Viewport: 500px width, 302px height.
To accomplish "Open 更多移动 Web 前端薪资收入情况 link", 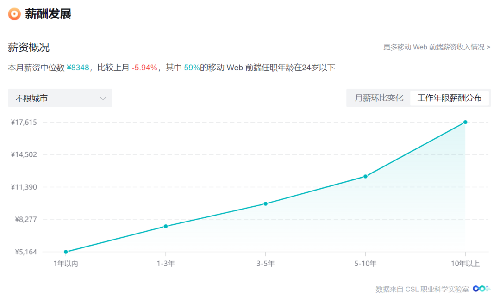I will pos(436,47).
